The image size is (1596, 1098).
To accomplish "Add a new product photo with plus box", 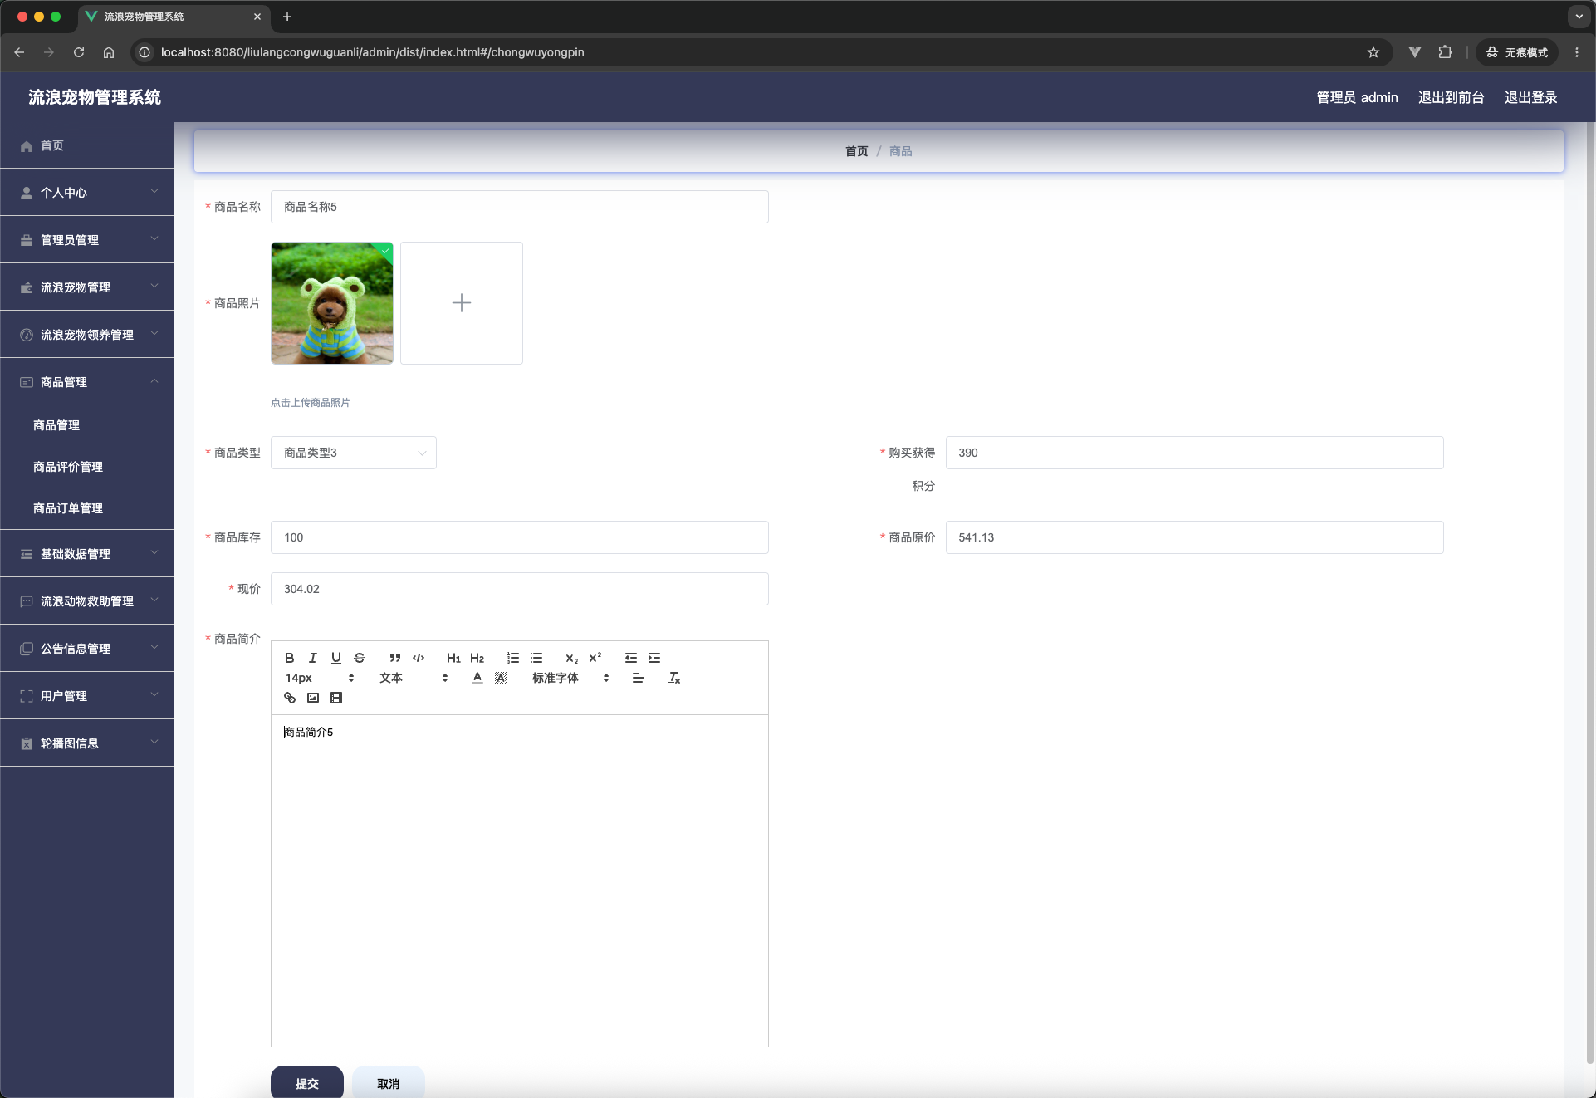I will [x=462, y=303].
